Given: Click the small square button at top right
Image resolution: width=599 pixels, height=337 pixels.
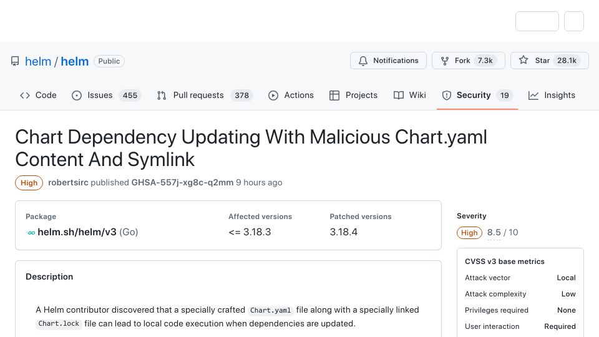Looking at the screenshot, I should click(x=574, y=21).
